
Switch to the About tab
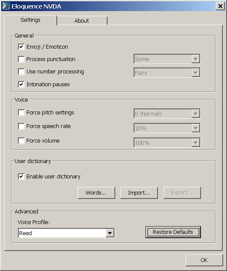tap(82, 20)
